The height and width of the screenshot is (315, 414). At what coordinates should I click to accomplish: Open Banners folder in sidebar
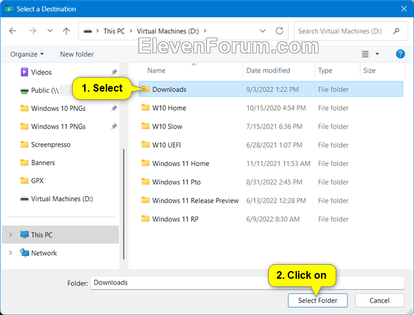pyautogui.click(x=43, y=163)
